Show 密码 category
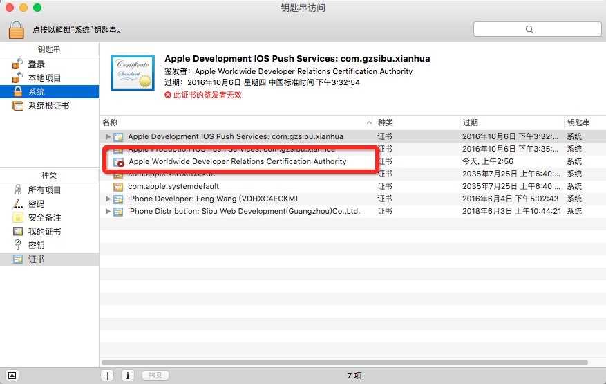Screen dimensions: 606x384 [x=50, y=203]
